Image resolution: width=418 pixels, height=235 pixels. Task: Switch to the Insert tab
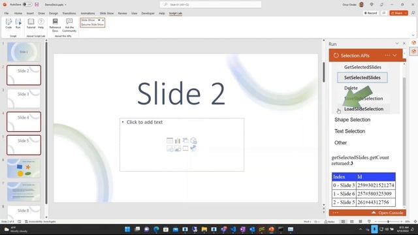pos(30,13)
